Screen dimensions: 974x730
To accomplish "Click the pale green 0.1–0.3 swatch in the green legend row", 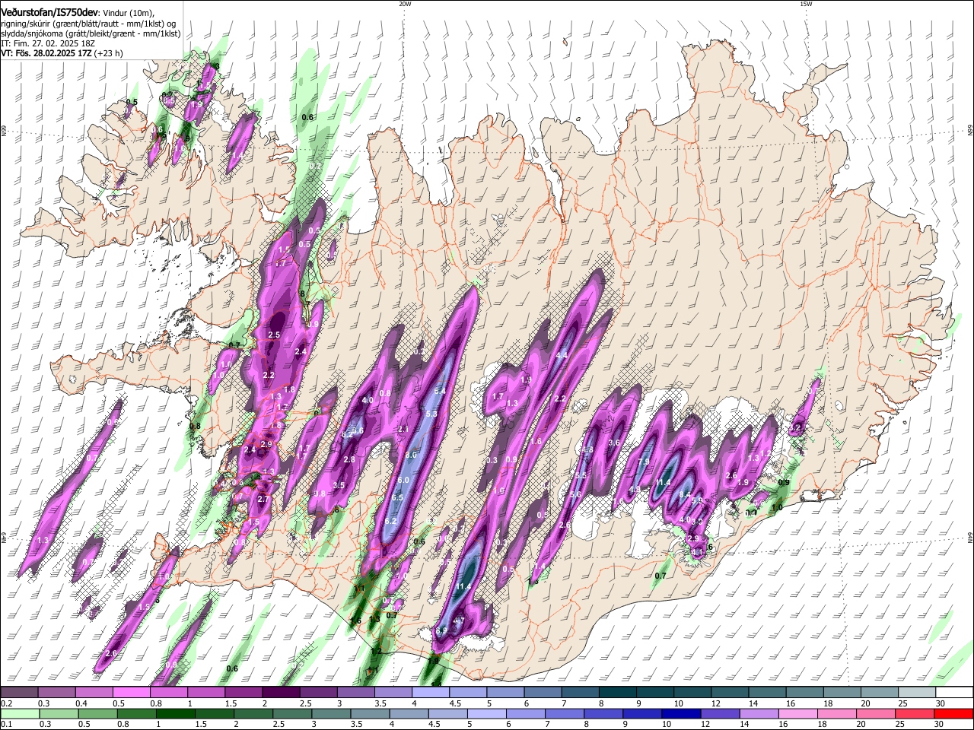I will pyautogui.click(x=21, y=713).
